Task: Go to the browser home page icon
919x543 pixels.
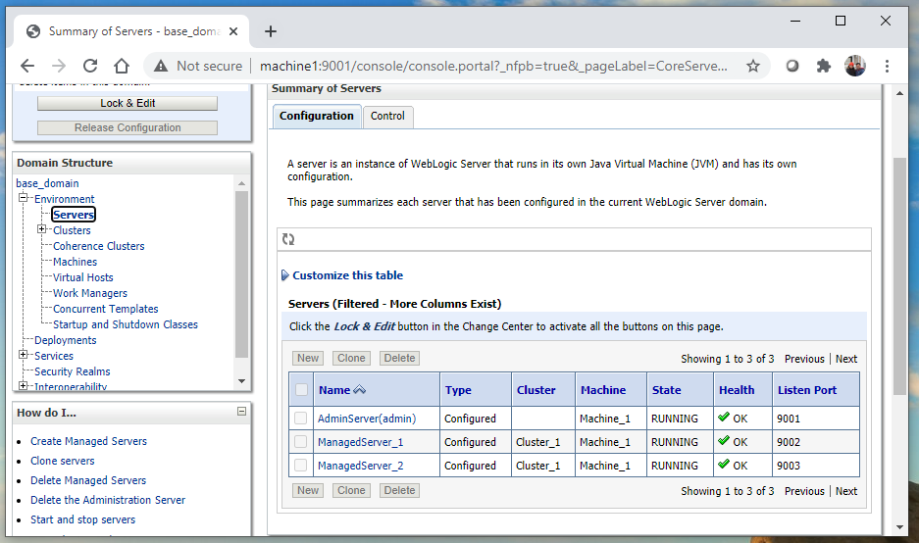Action: pyautogui.click(x=122, y=66)
